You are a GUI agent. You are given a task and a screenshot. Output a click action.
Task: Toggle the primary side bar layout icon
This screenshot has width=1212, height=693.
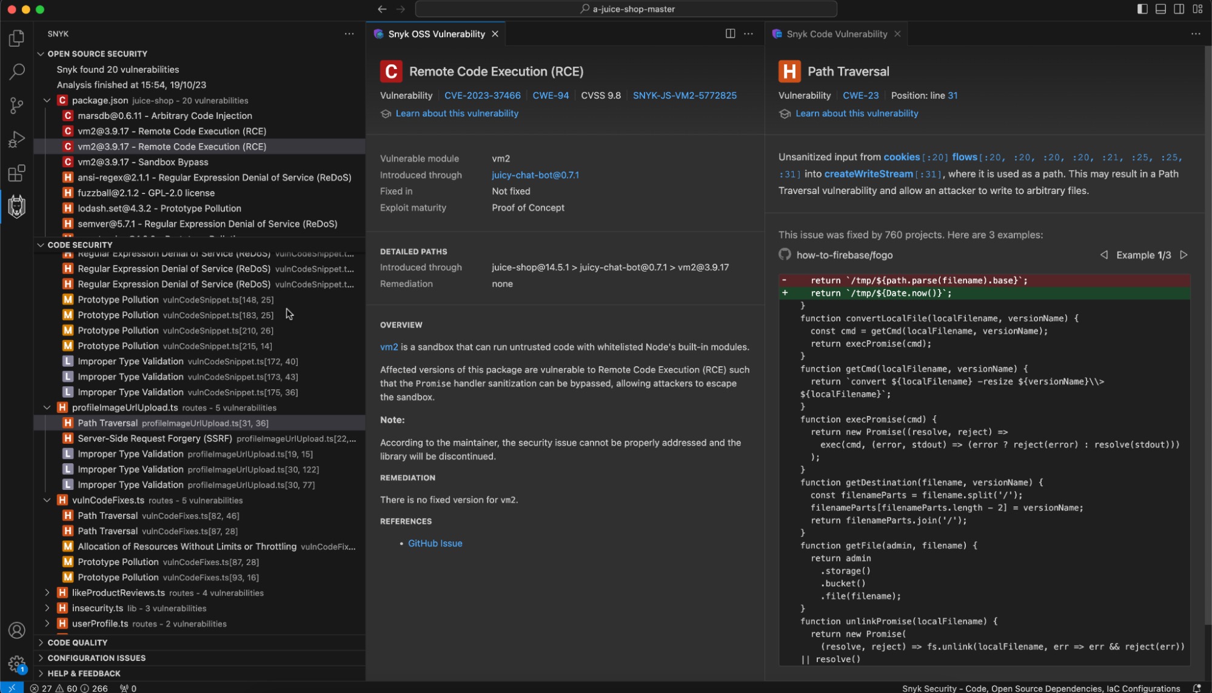tap(1142, 9)
